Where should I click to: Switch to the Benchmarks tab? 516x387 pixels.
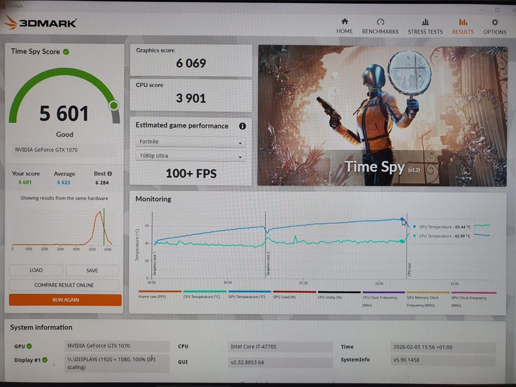tap(380, 26)
